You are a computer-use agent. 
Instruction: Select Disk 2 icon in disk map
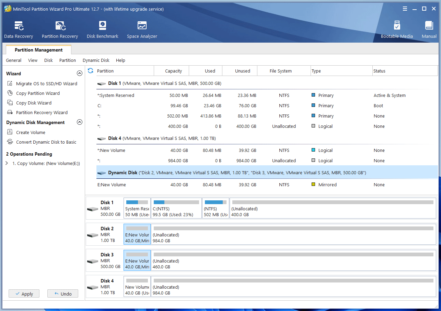click(x=93, y=235)
